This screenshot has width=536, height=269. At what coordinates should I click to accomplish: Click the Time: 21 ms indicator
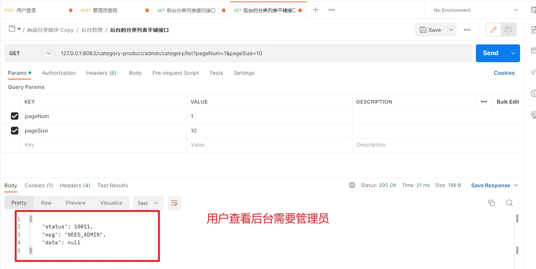pyautogui.click(x=416, y=185)
